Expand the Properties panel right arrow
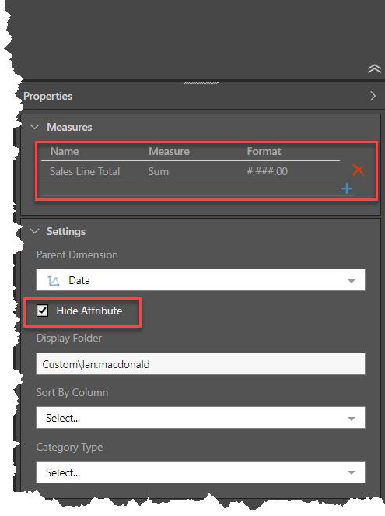The height and width of the screenshot is (516, 385). (373, 96)
